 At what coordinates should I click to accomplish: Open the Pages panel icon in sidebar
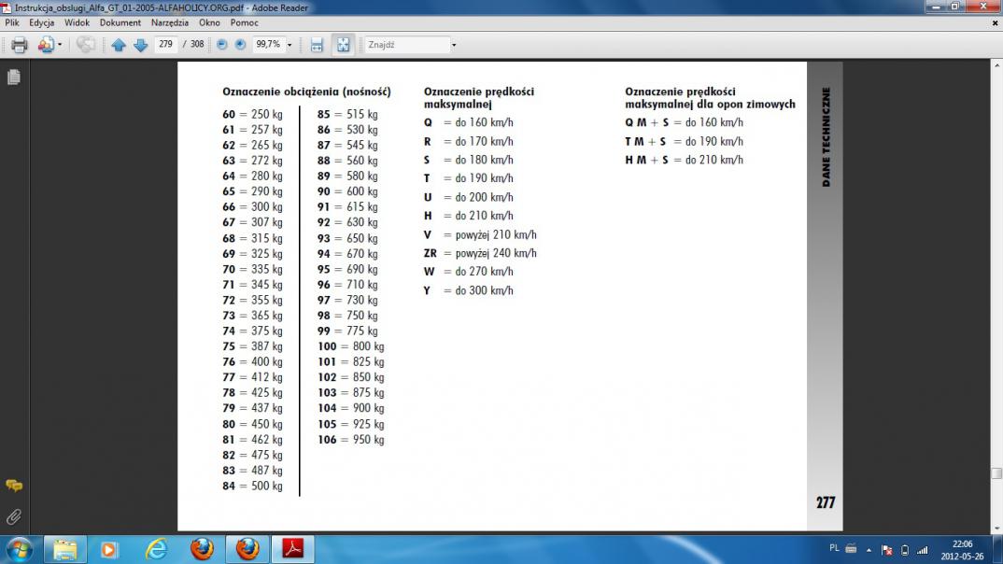pos(13,77)
